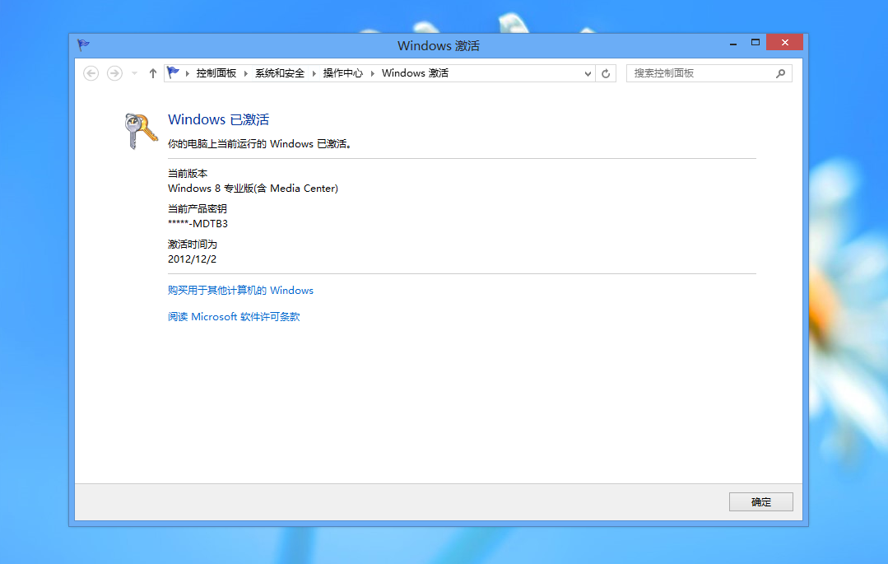
Task: Click the title bar flag system icon
Action: [84, 44]
